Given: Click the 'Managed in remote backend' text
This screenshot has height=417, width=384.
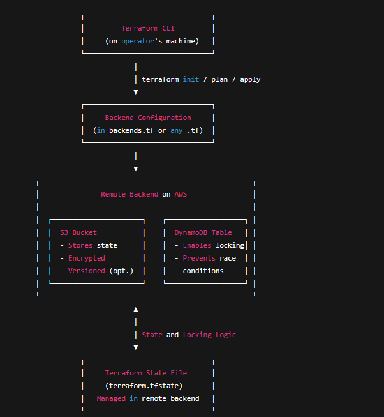Looking at the screenshot, I should click(148, 398).
